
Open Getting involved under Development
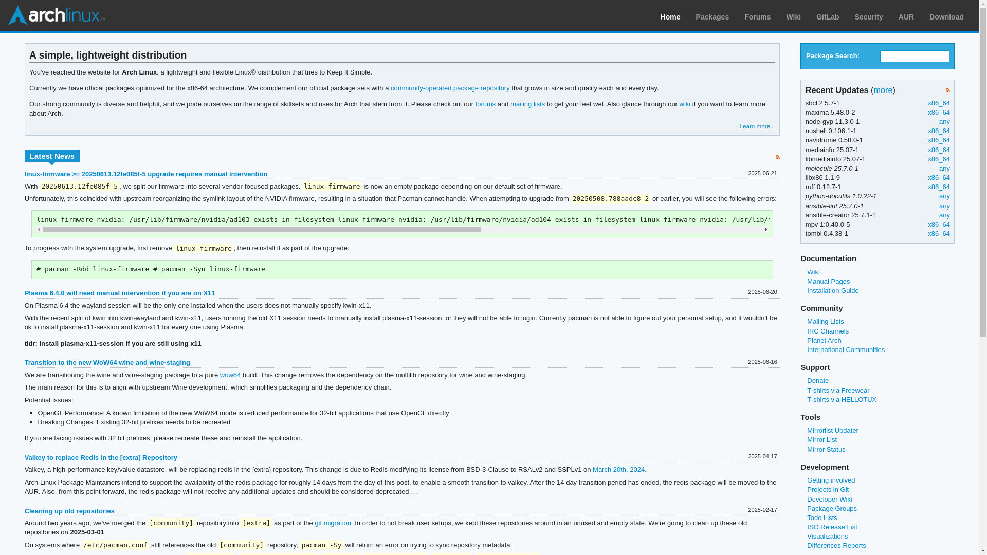(x=830, y=480)
